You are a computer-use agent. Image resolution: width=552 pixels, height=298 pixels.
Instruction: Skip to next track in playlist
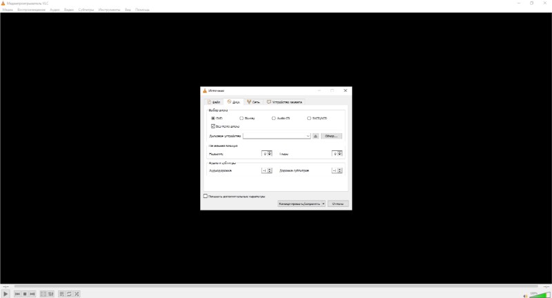pyautogui.click(x=32, y=294)
